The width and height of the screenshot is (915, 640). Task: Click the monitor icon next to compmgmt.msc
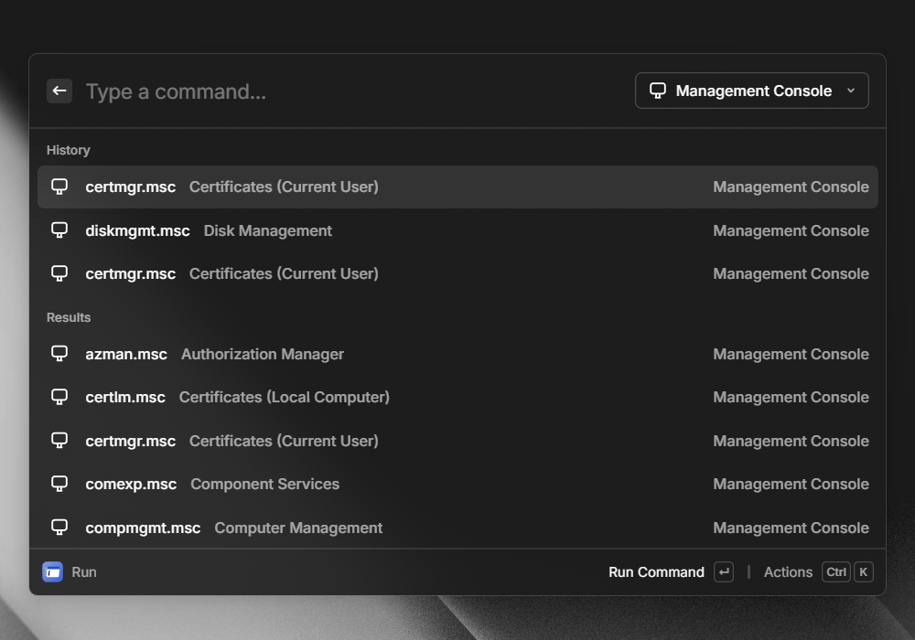59,528
